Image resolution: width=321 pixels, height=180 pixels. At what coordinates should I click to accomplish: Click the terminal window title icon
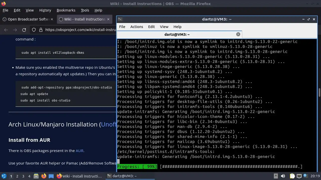tap(120, 19)
